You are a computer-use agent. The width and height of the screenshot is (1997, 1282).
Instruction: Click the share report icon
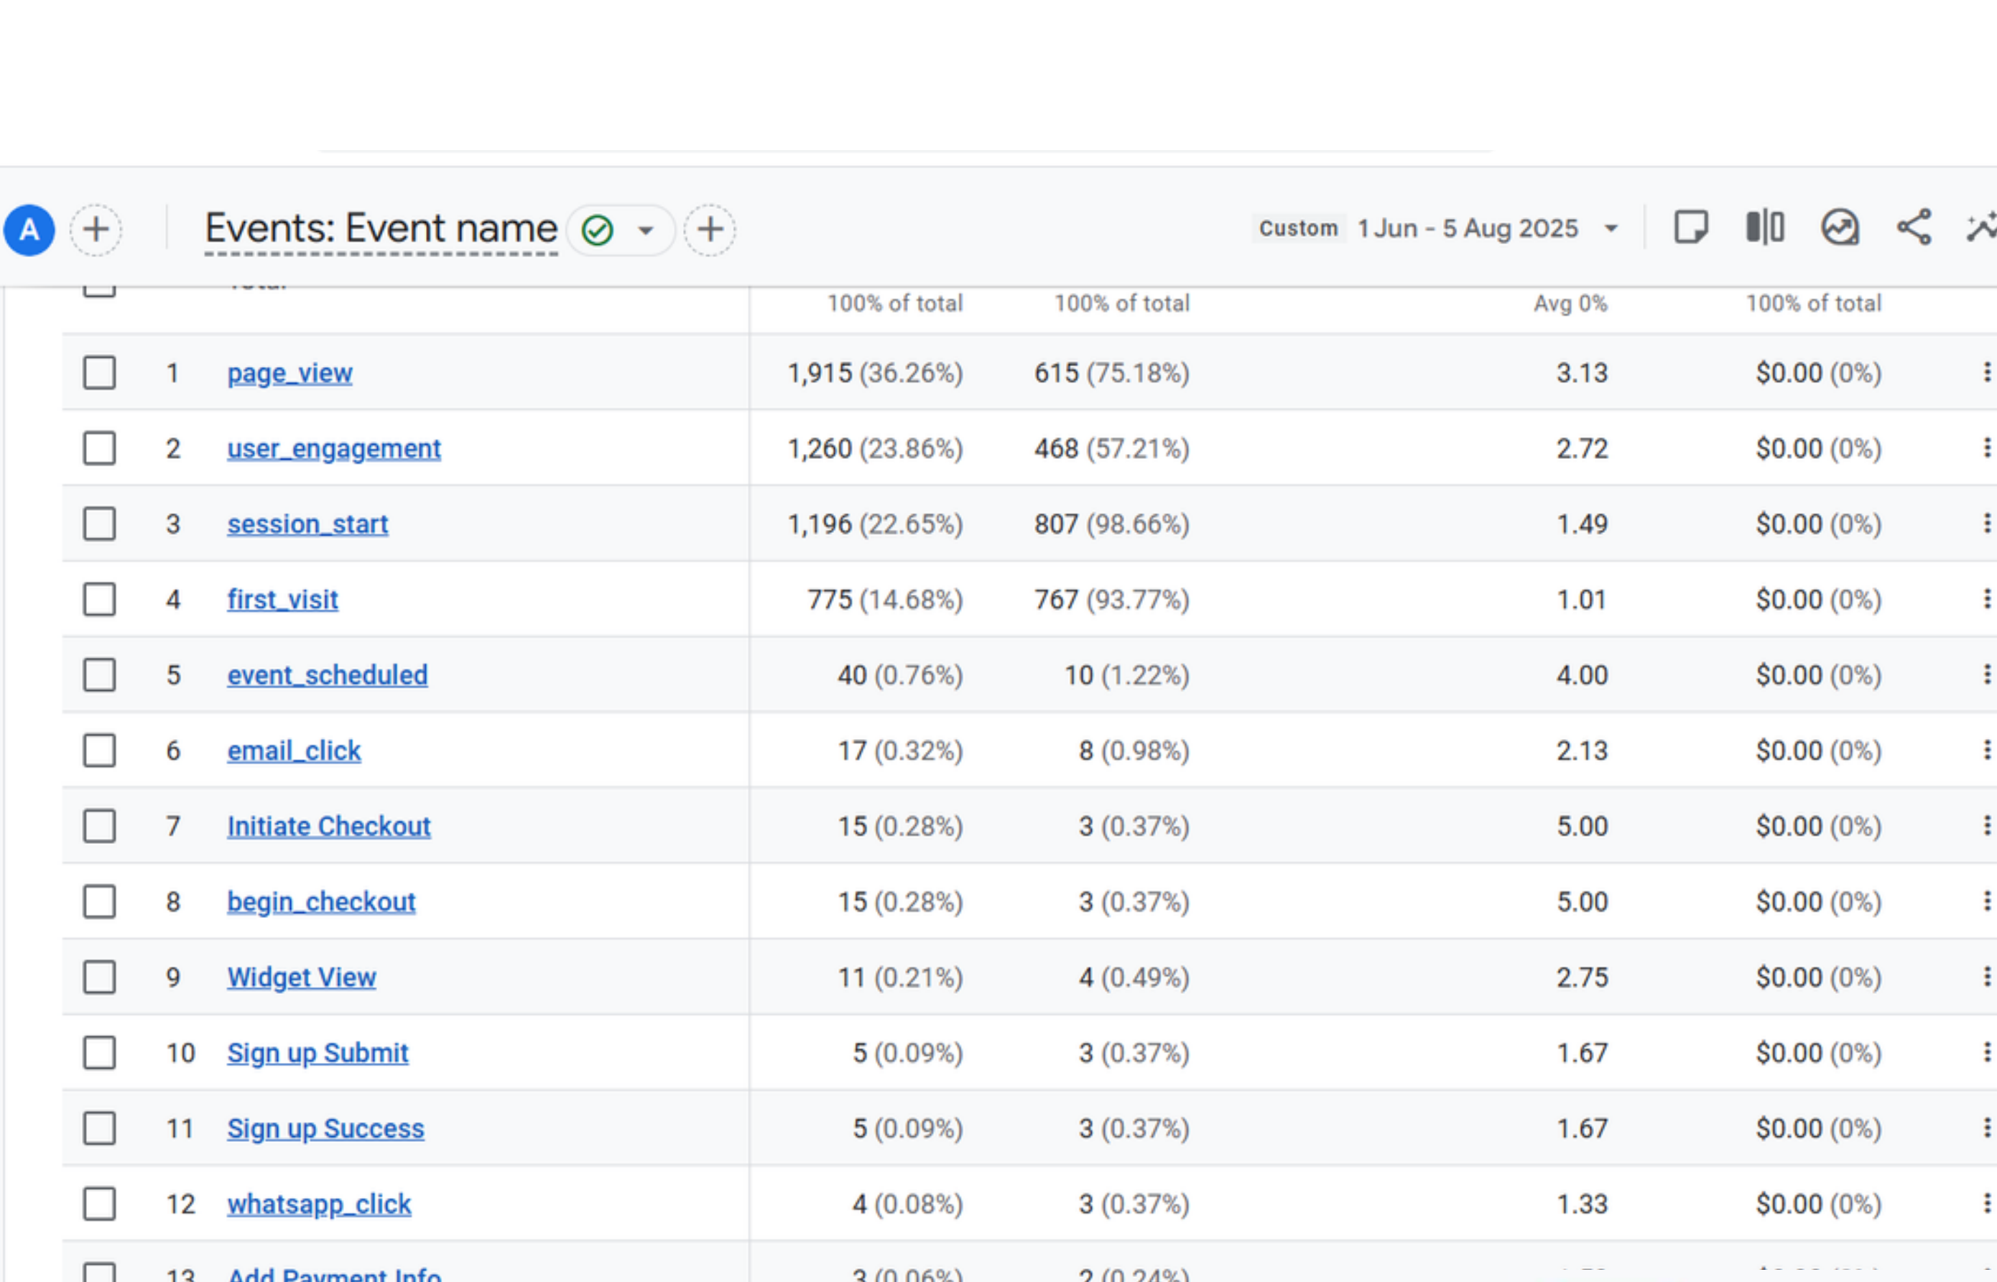(1914, 227)
